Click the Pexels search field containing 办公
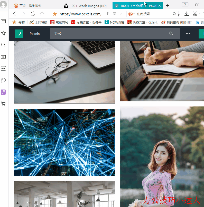The height and width of the screenshot is (207, 204). (108, 34)
